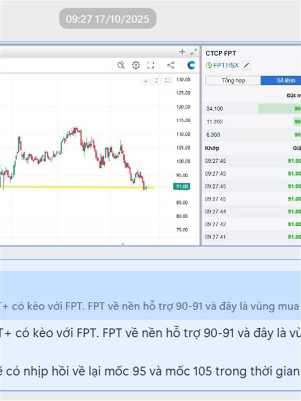The height and width of the screenshot is (401, 301).
Task: Click the Khớp column header
Action: click(212, 148)
